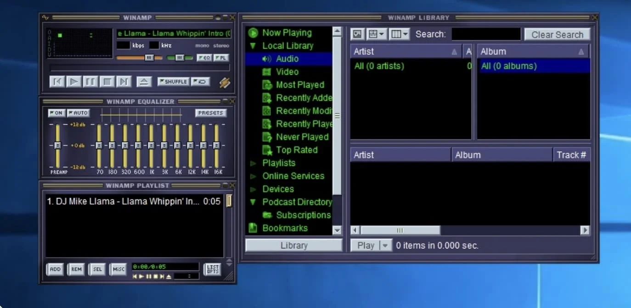Screen dimensions: 631x308
Task: Click the balance slider handle
Action: (x=180, y=58)
